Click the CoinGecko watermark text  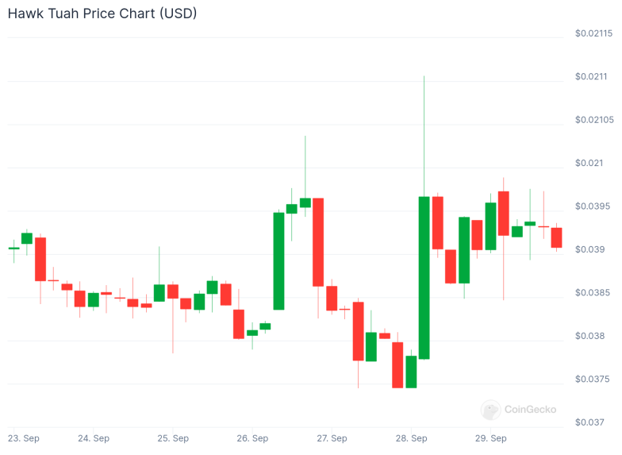[x=530, y=410]
